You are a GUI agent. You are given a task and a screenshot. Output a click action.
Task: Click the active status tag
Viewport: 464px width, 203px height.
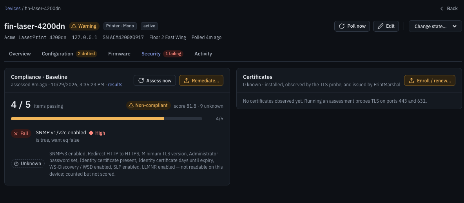click(x=149, y=26)
